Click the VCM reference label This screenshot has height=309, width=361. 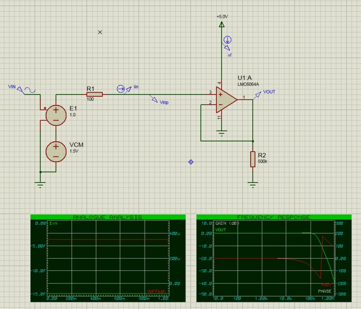[x=76, y=145]
